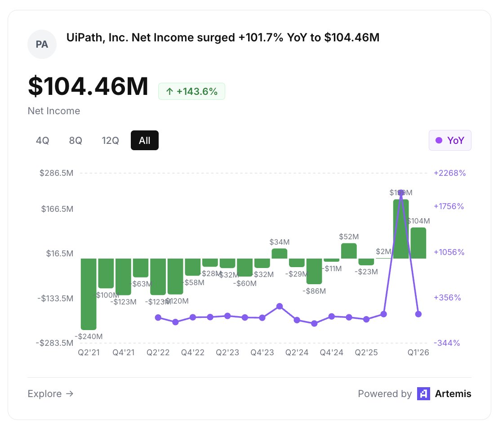
Task: Click the Q2'25 x-axis label
Action: [x=366, y=353]
